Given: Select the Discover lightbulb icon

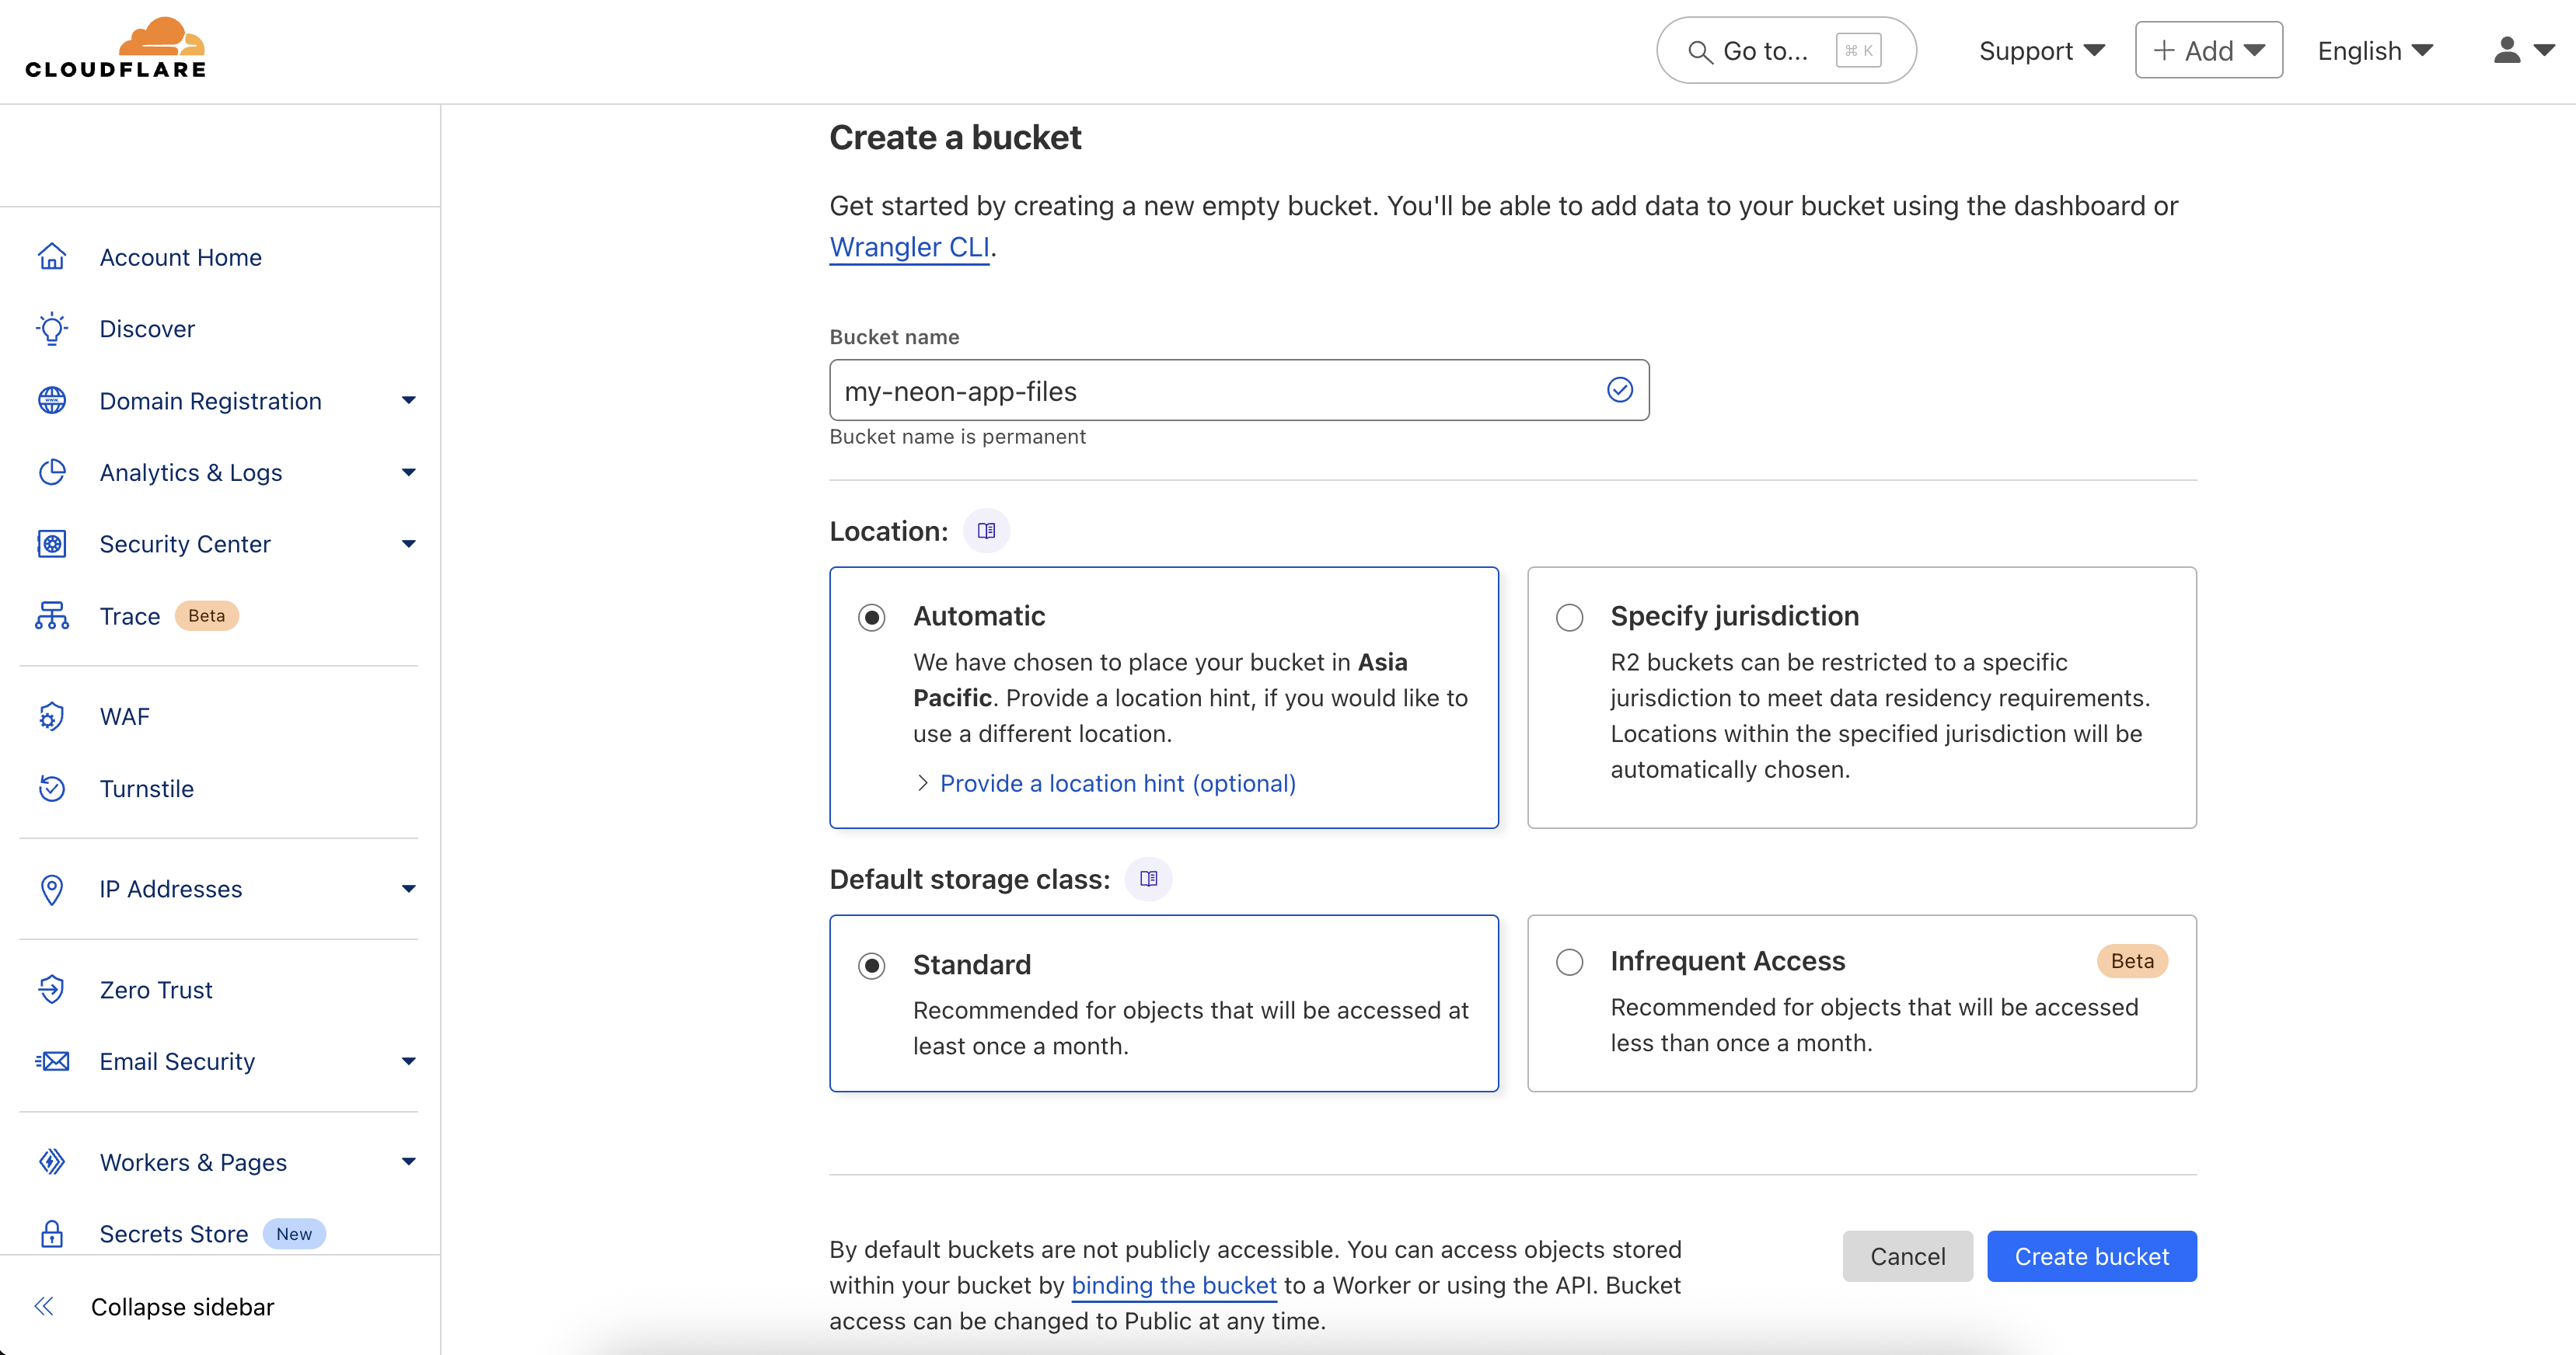Looking at the screenshot, I should 52,329.
